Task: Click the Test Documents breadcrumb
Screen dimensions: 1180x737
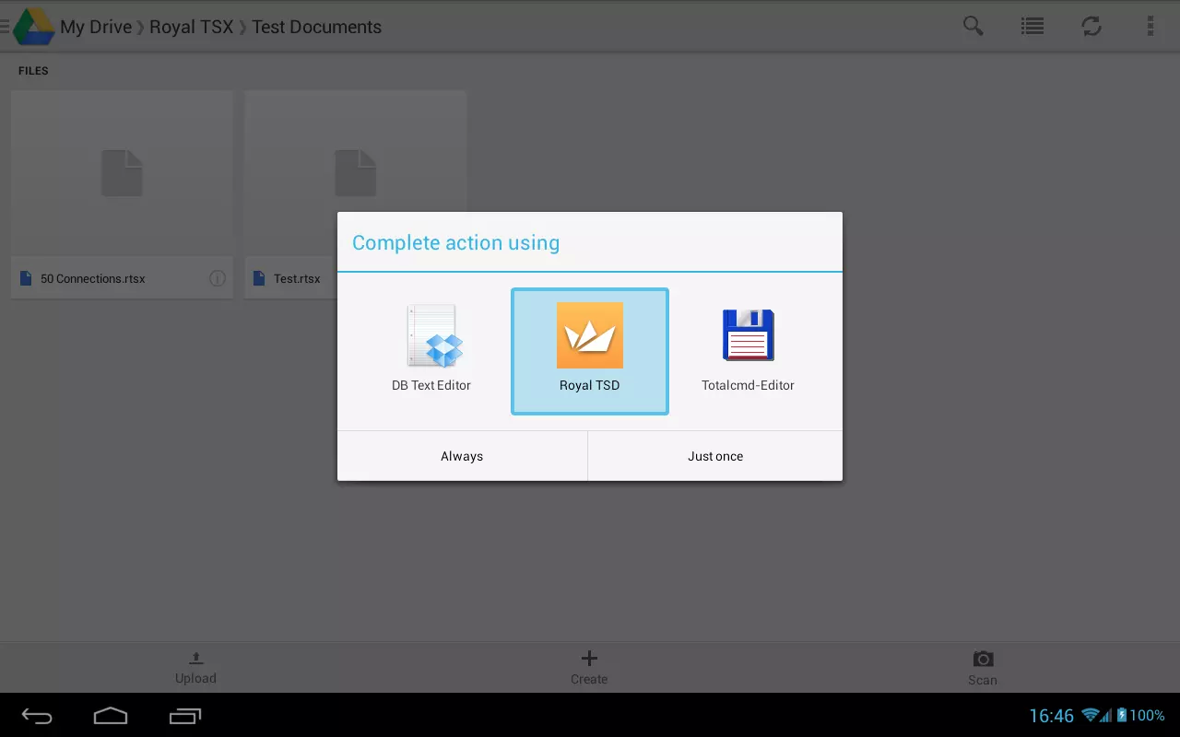Action: (x=316, y=27)
